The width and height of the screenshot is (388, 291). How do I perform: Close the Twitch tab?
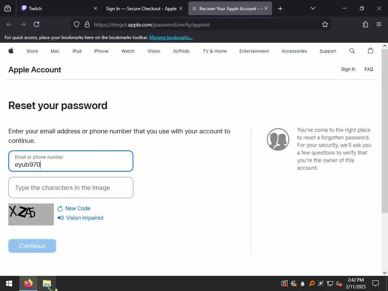(x=95, y=8)
